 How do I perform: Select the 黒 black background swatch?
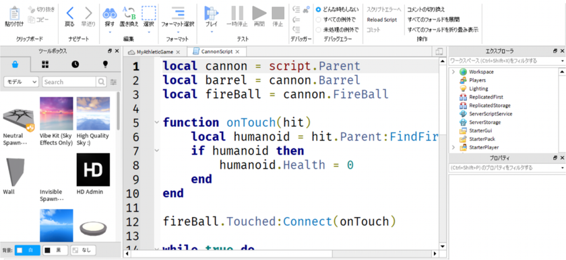pos(55,250)
